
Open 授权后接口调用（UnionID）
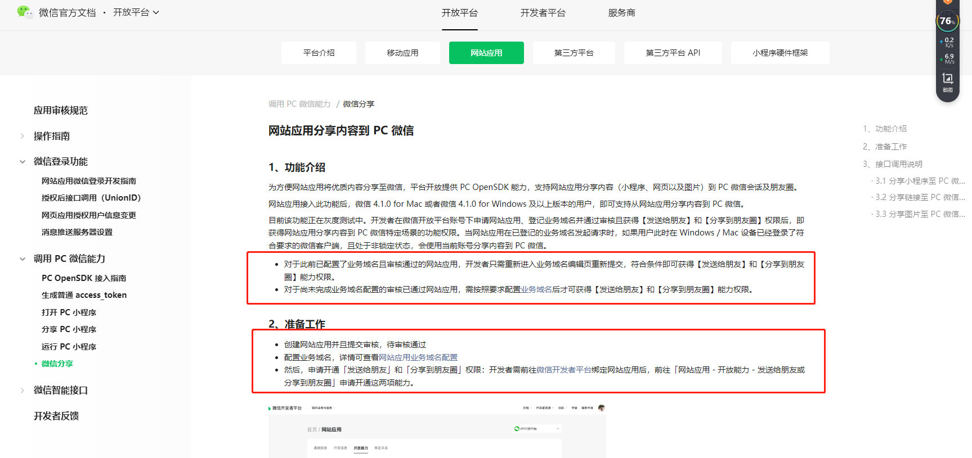coord(91,198)
